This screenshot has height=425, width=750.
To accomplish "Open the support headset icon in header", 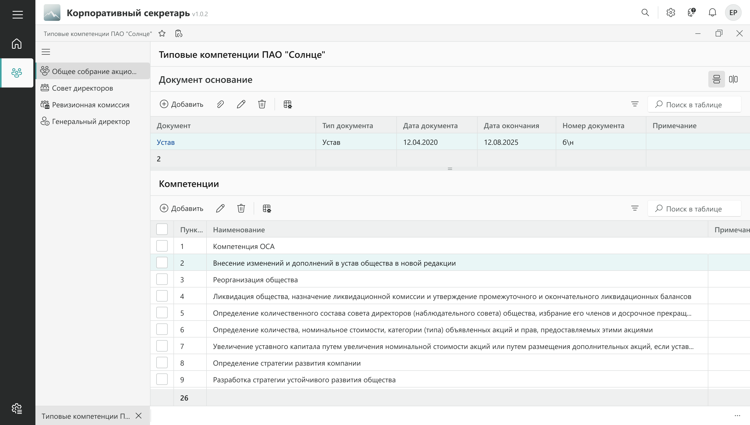I will pyautogui.click(x=691, y=12).
